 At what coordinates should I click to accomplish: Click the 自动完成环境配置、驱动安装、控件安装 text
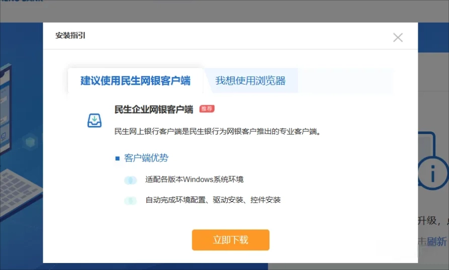click(213, 200)
